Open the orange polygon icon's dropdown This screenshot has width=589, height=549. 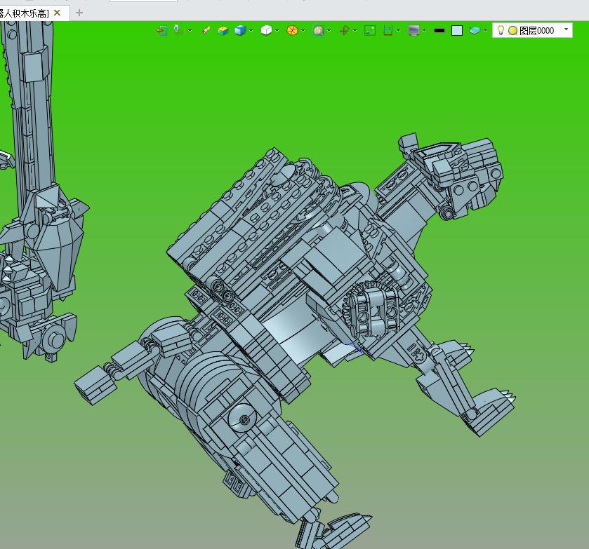pos(303,31)
